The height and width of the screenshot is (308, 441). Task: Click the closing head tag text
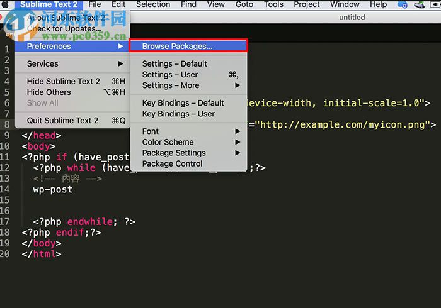(x=42, y=136)
